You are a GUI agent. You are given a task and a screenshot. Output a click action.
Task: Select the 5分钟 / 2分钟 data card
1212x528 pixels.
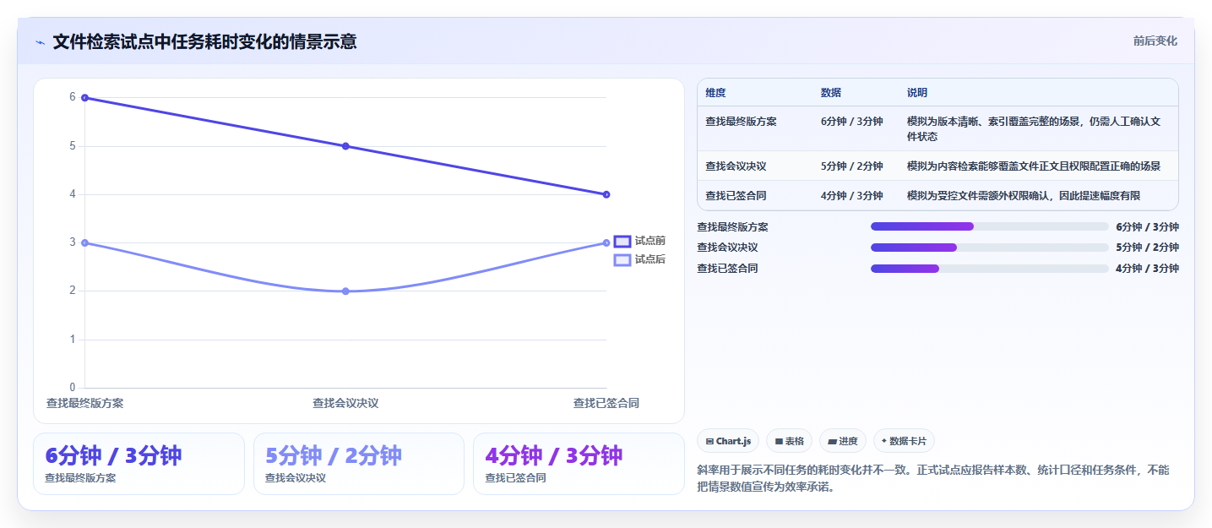click(x=359, y=464)
